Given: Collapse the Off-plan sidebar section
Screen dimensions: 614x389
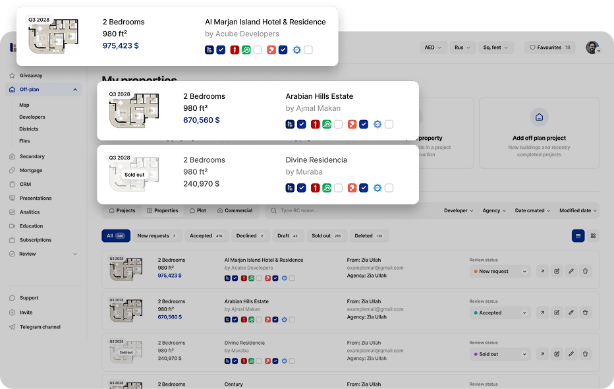Looking at the screenshot, I should pos(75,90).
